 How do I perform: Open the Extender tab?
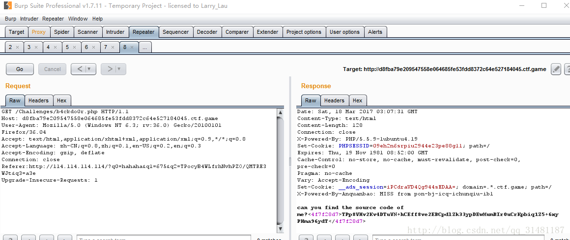click(267, 32)
